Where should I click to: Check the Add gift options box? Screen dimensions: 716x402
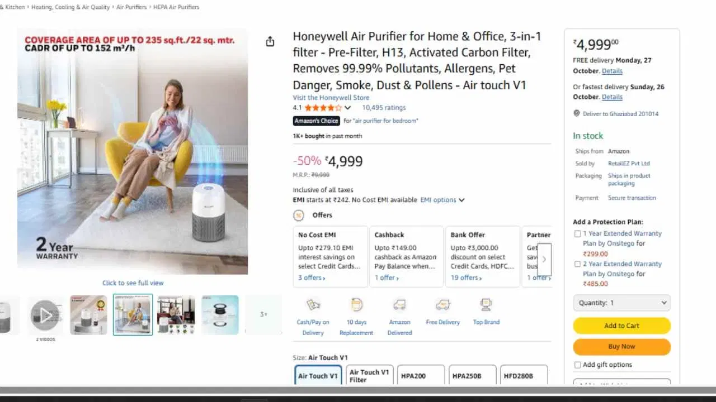[x=577, y=365]
